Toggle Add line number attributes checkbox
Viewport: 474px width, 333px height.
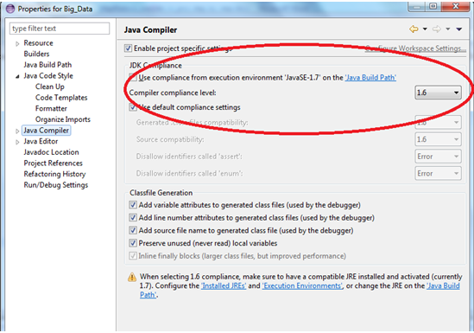coord(133,218)
